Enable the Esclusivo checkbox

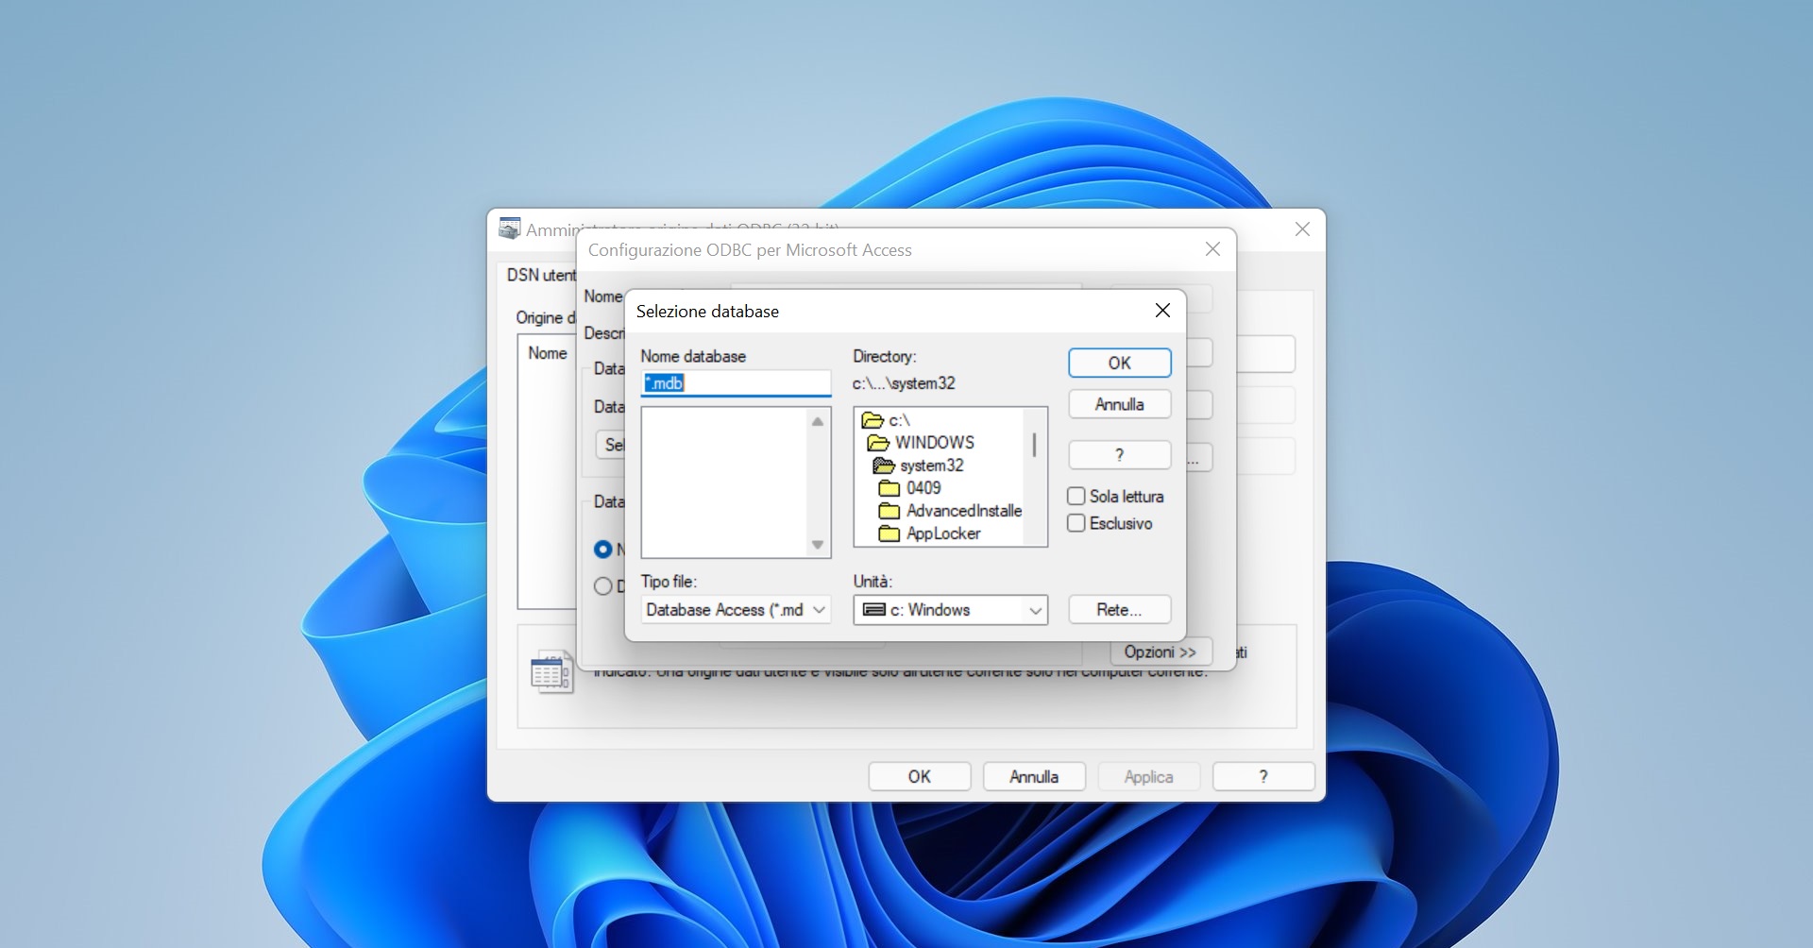pos(1076,523)
